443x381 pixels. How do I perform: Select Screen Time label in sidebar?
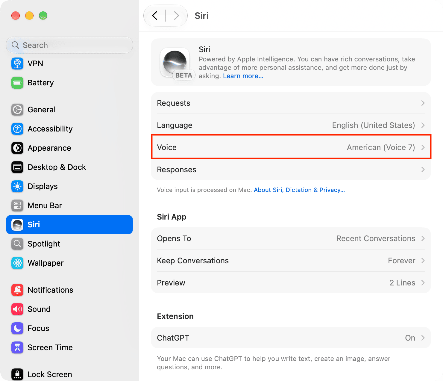pyautogui.click(x=50, y=347)
